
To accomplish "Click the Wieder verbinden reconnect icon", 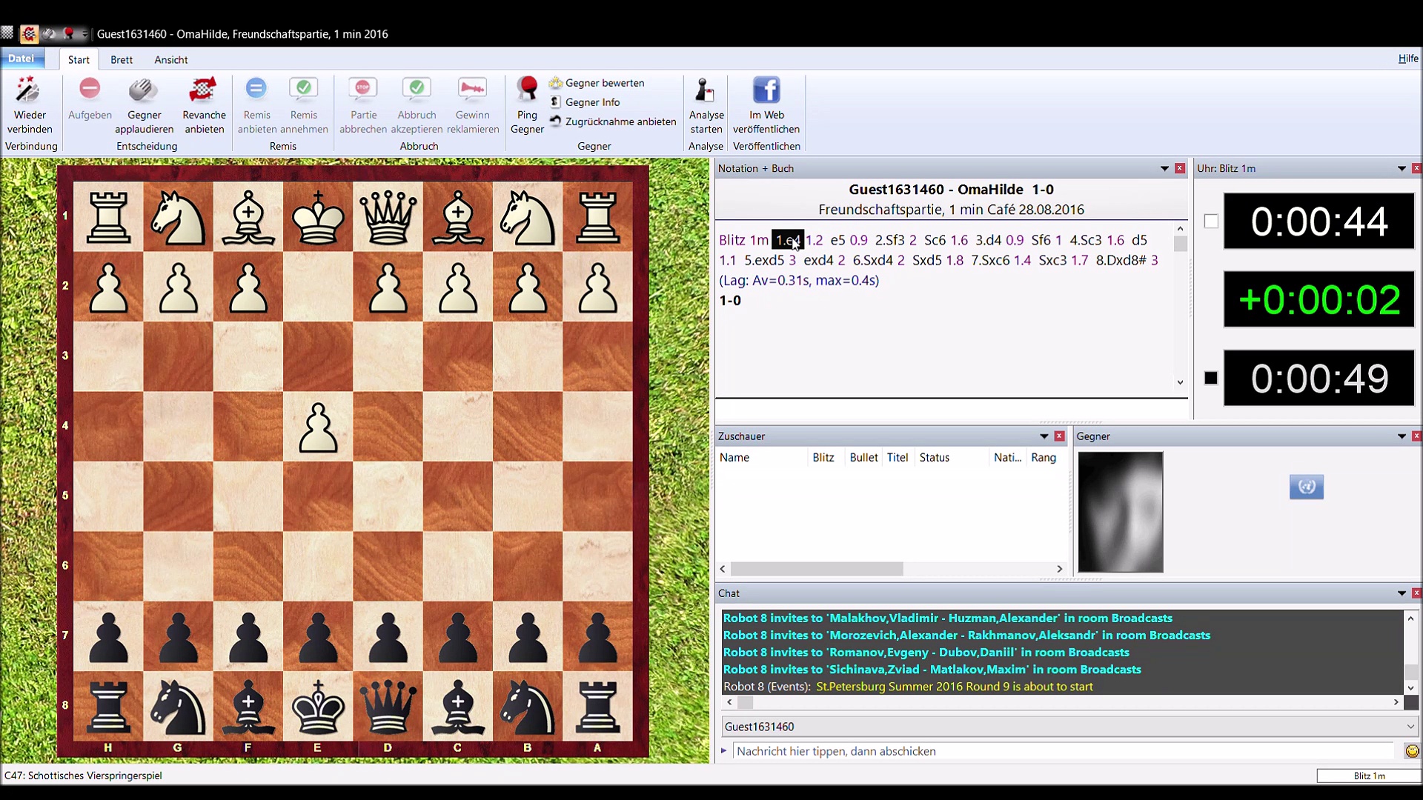I will (29, 90).
